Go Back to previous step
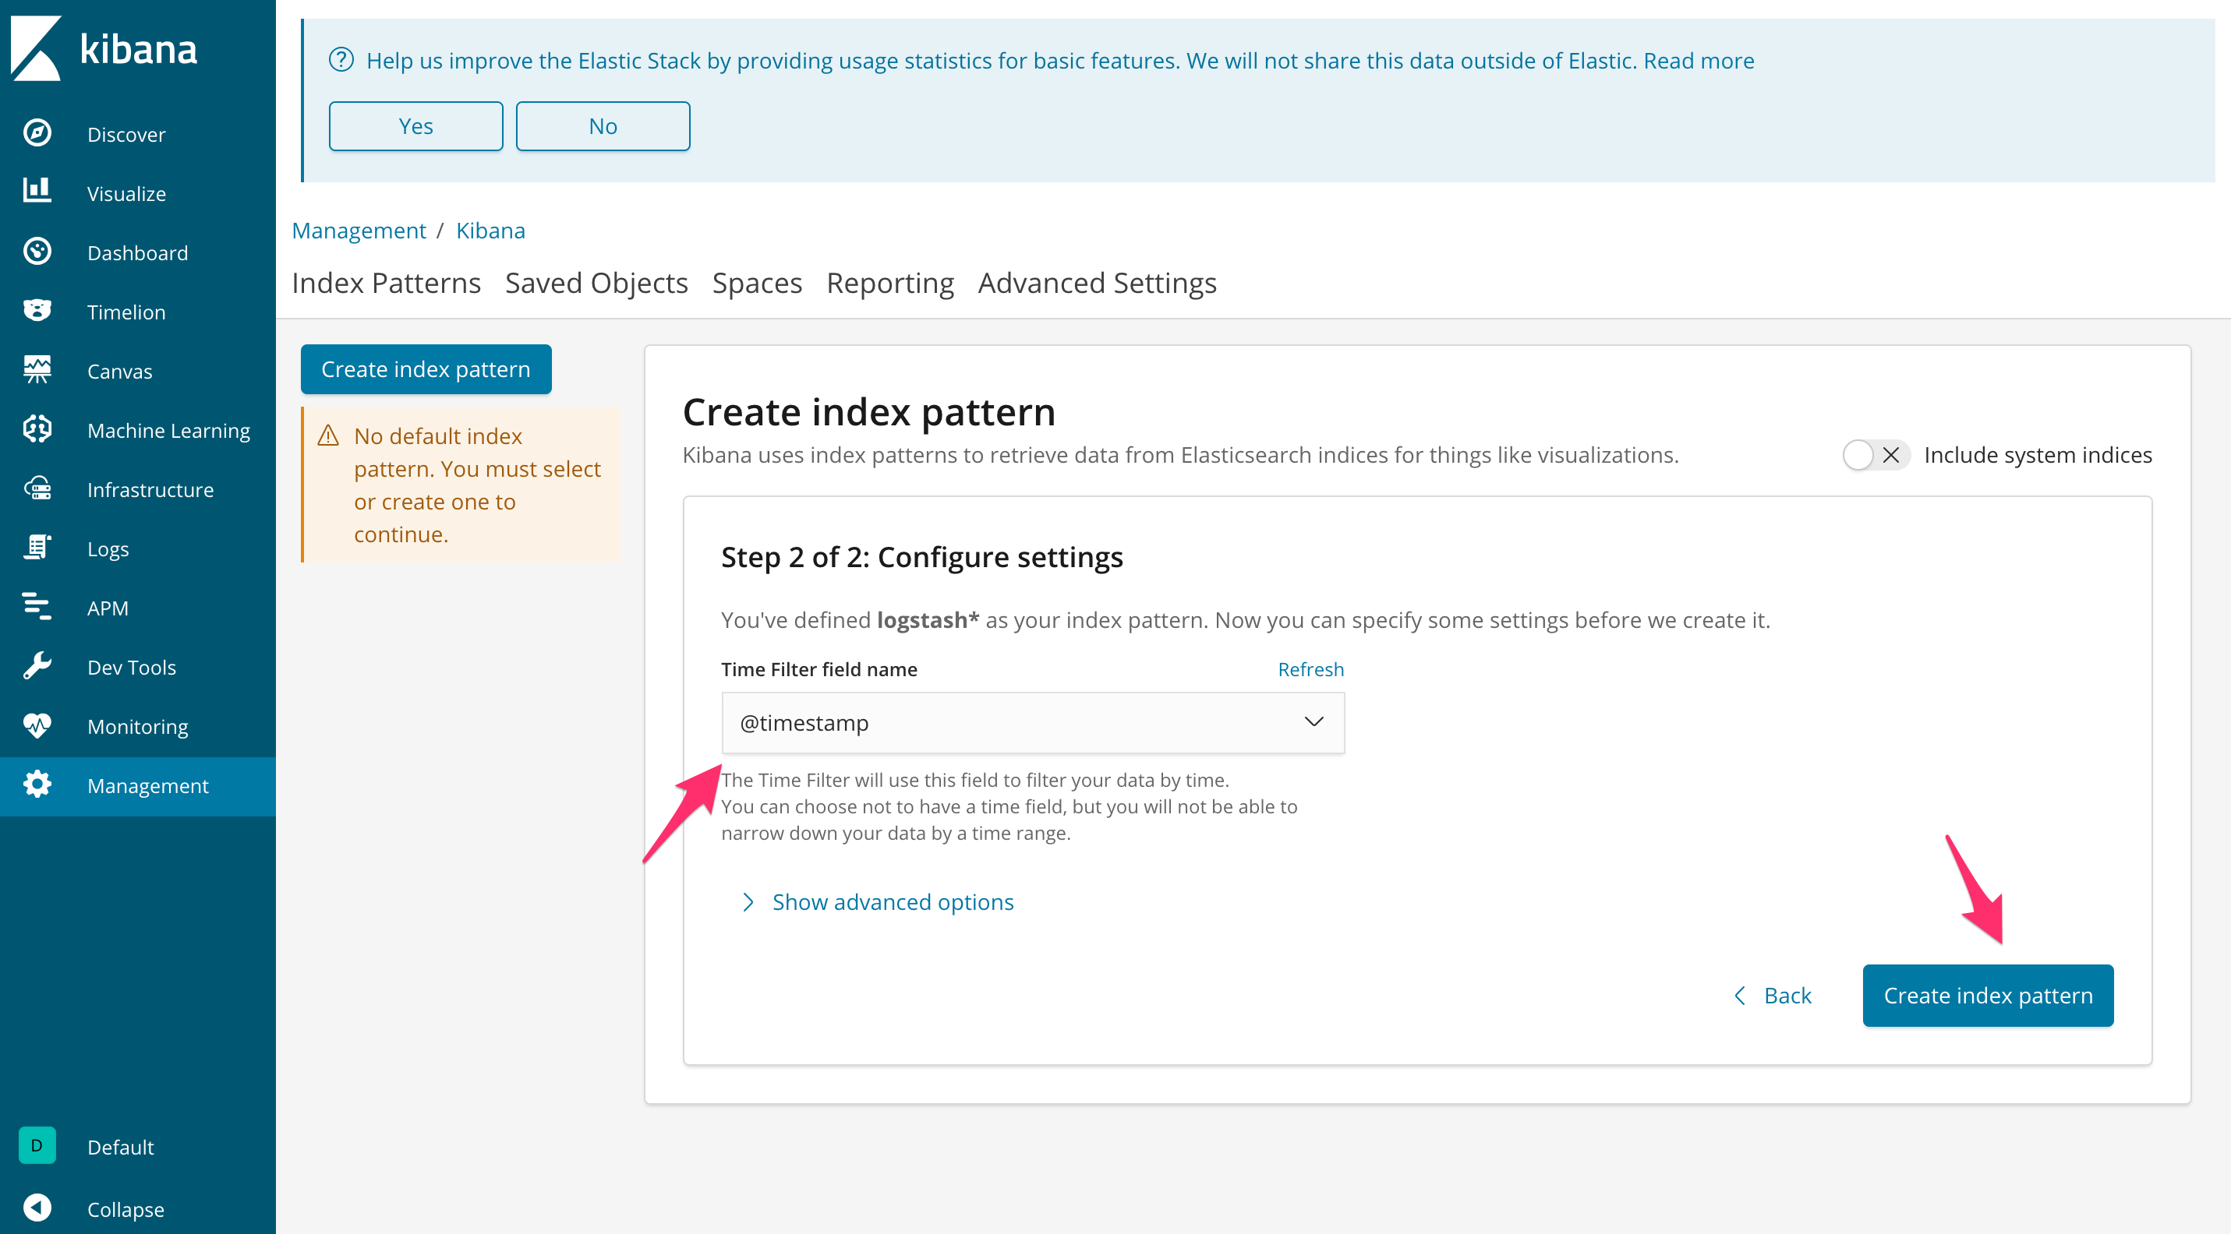 pos(1773,995)
